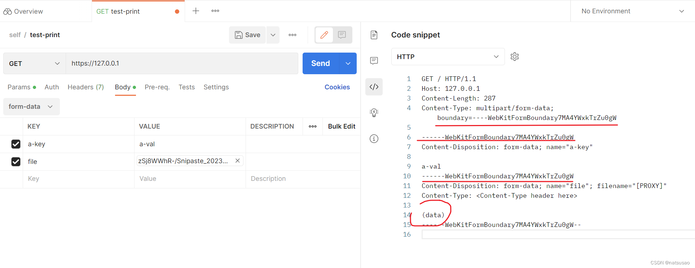Image resolution: width=695 pixels, height=268 pixels.
Task: Open the table column options ellipsis
Action: (x=313, y=126)
